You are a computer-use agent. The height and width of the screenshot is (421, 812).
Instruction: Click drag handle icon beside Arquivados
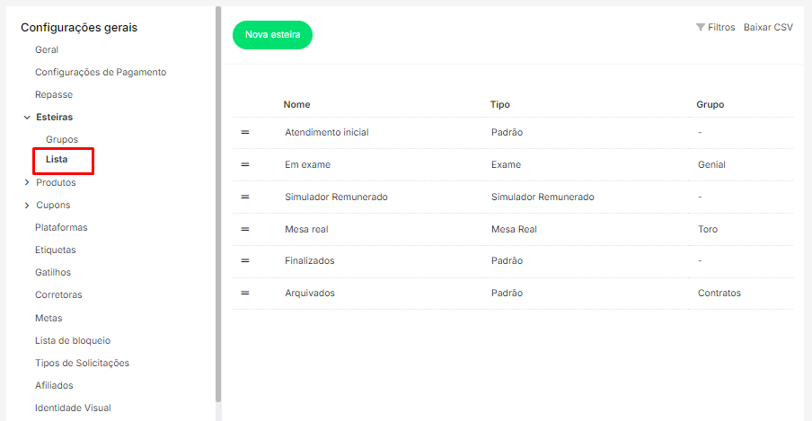pyautogui.click(x=244, y=293)
